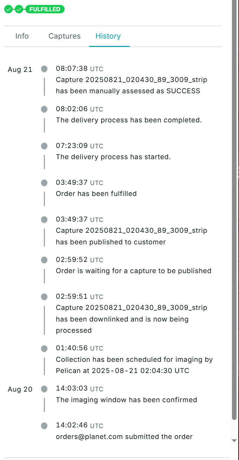Click the vertical scrollbar thumb
Screen dimensions: 239x460
(234, 210)
